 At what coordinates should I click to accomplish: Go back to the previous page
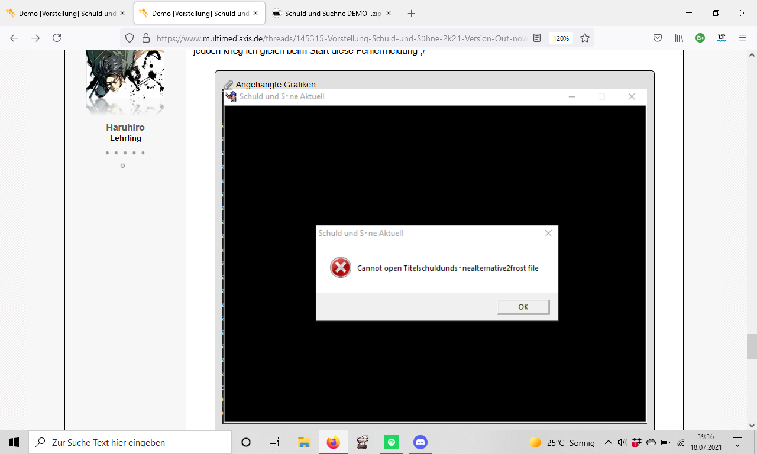[14, 38]
